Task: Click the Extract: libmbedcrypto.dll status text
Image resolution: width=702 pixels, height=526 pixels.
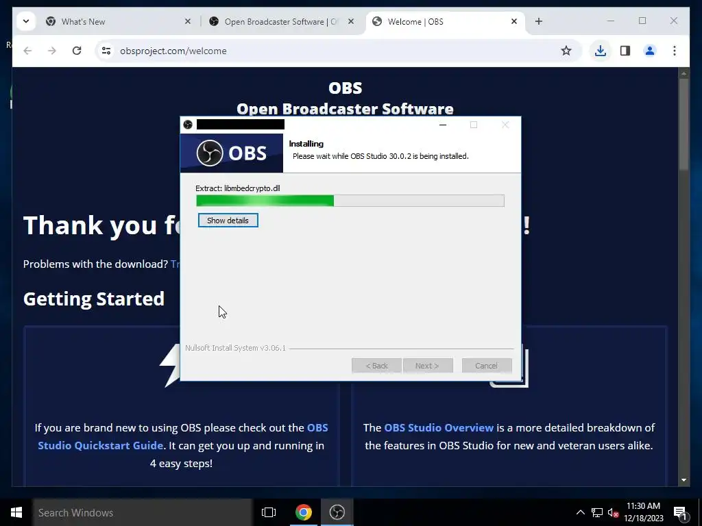Action: pyautogui.click(x=238, y=188)
